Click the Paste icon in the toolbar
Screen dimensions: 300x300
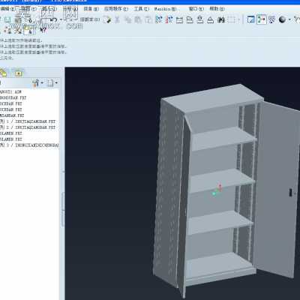point(138,19)
